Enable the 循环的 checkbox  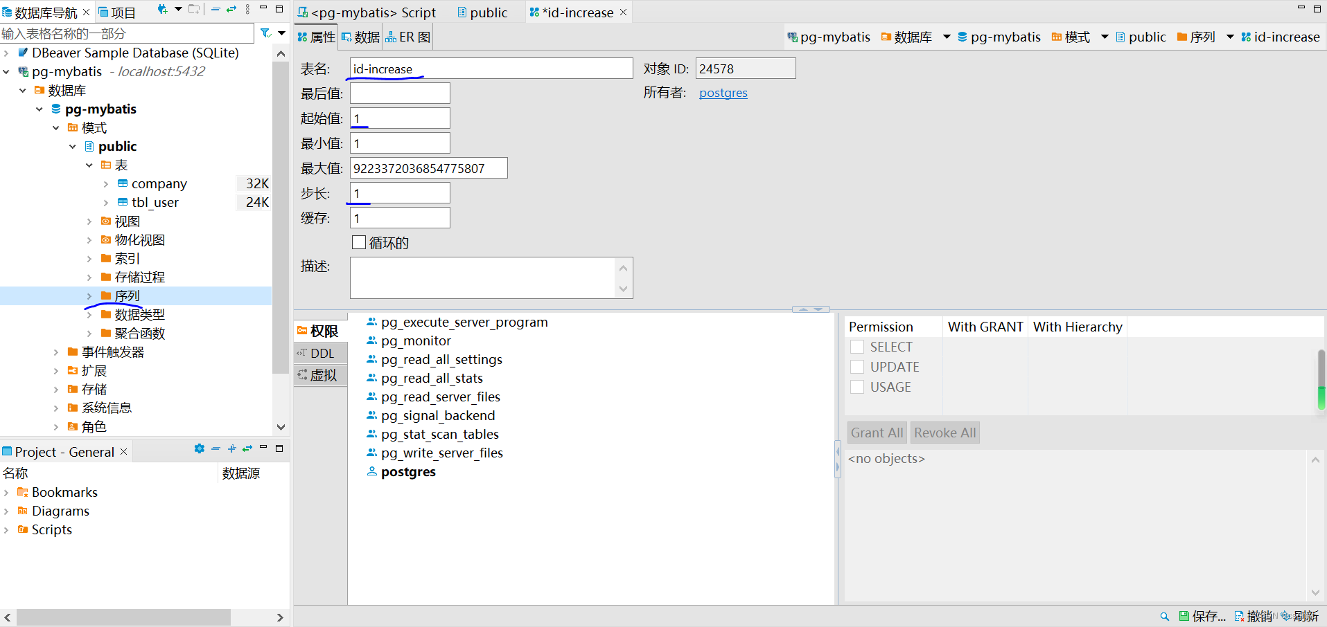tap(359, 242)
